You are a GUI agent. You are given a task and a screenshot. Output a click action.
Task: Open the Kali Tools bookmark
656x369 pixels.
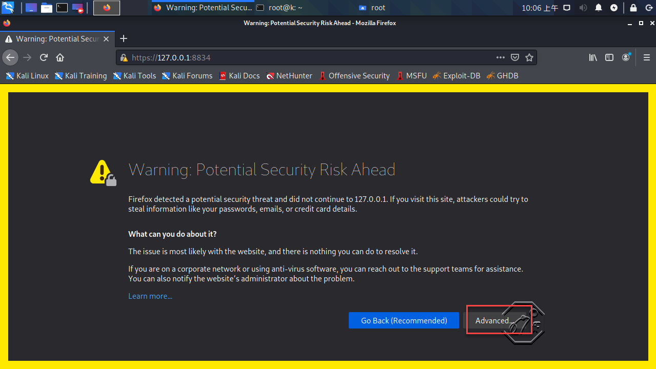click(134, 76)
